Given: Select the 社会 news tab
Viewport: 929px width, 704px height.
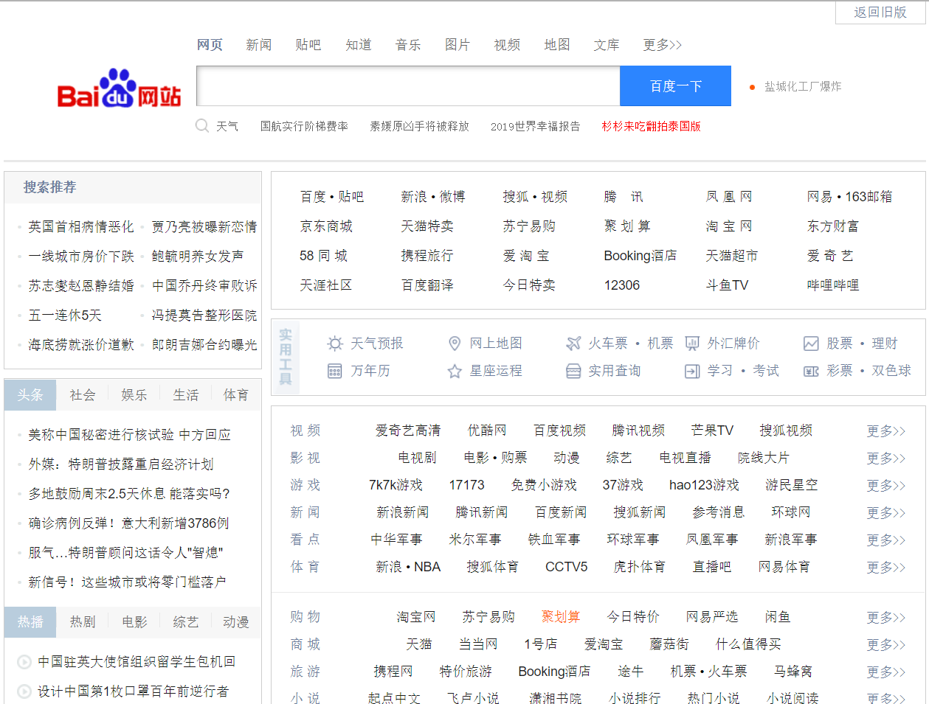Looking at the screenshot, I should click(x=83, y=395).
